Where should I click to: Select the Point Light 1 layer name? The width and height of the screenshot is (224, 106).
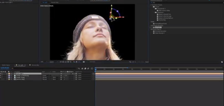tap(20, 74)
